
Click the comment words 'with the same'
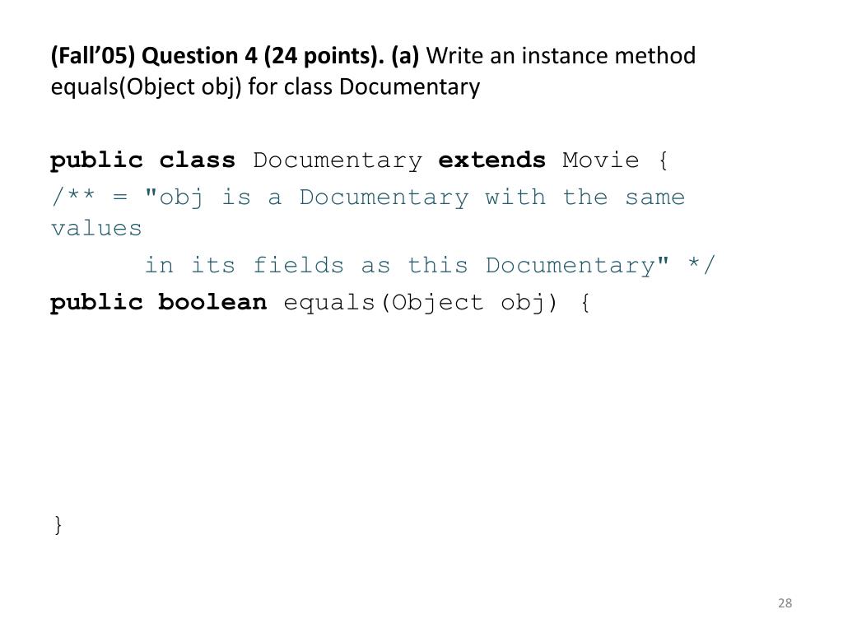coord(585,197)
